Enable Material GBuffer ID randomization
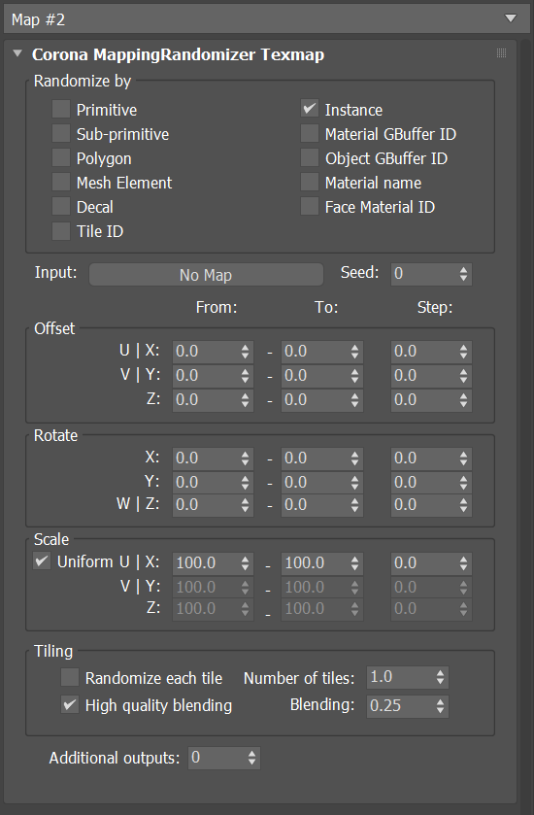 click(x=310, y=134)
